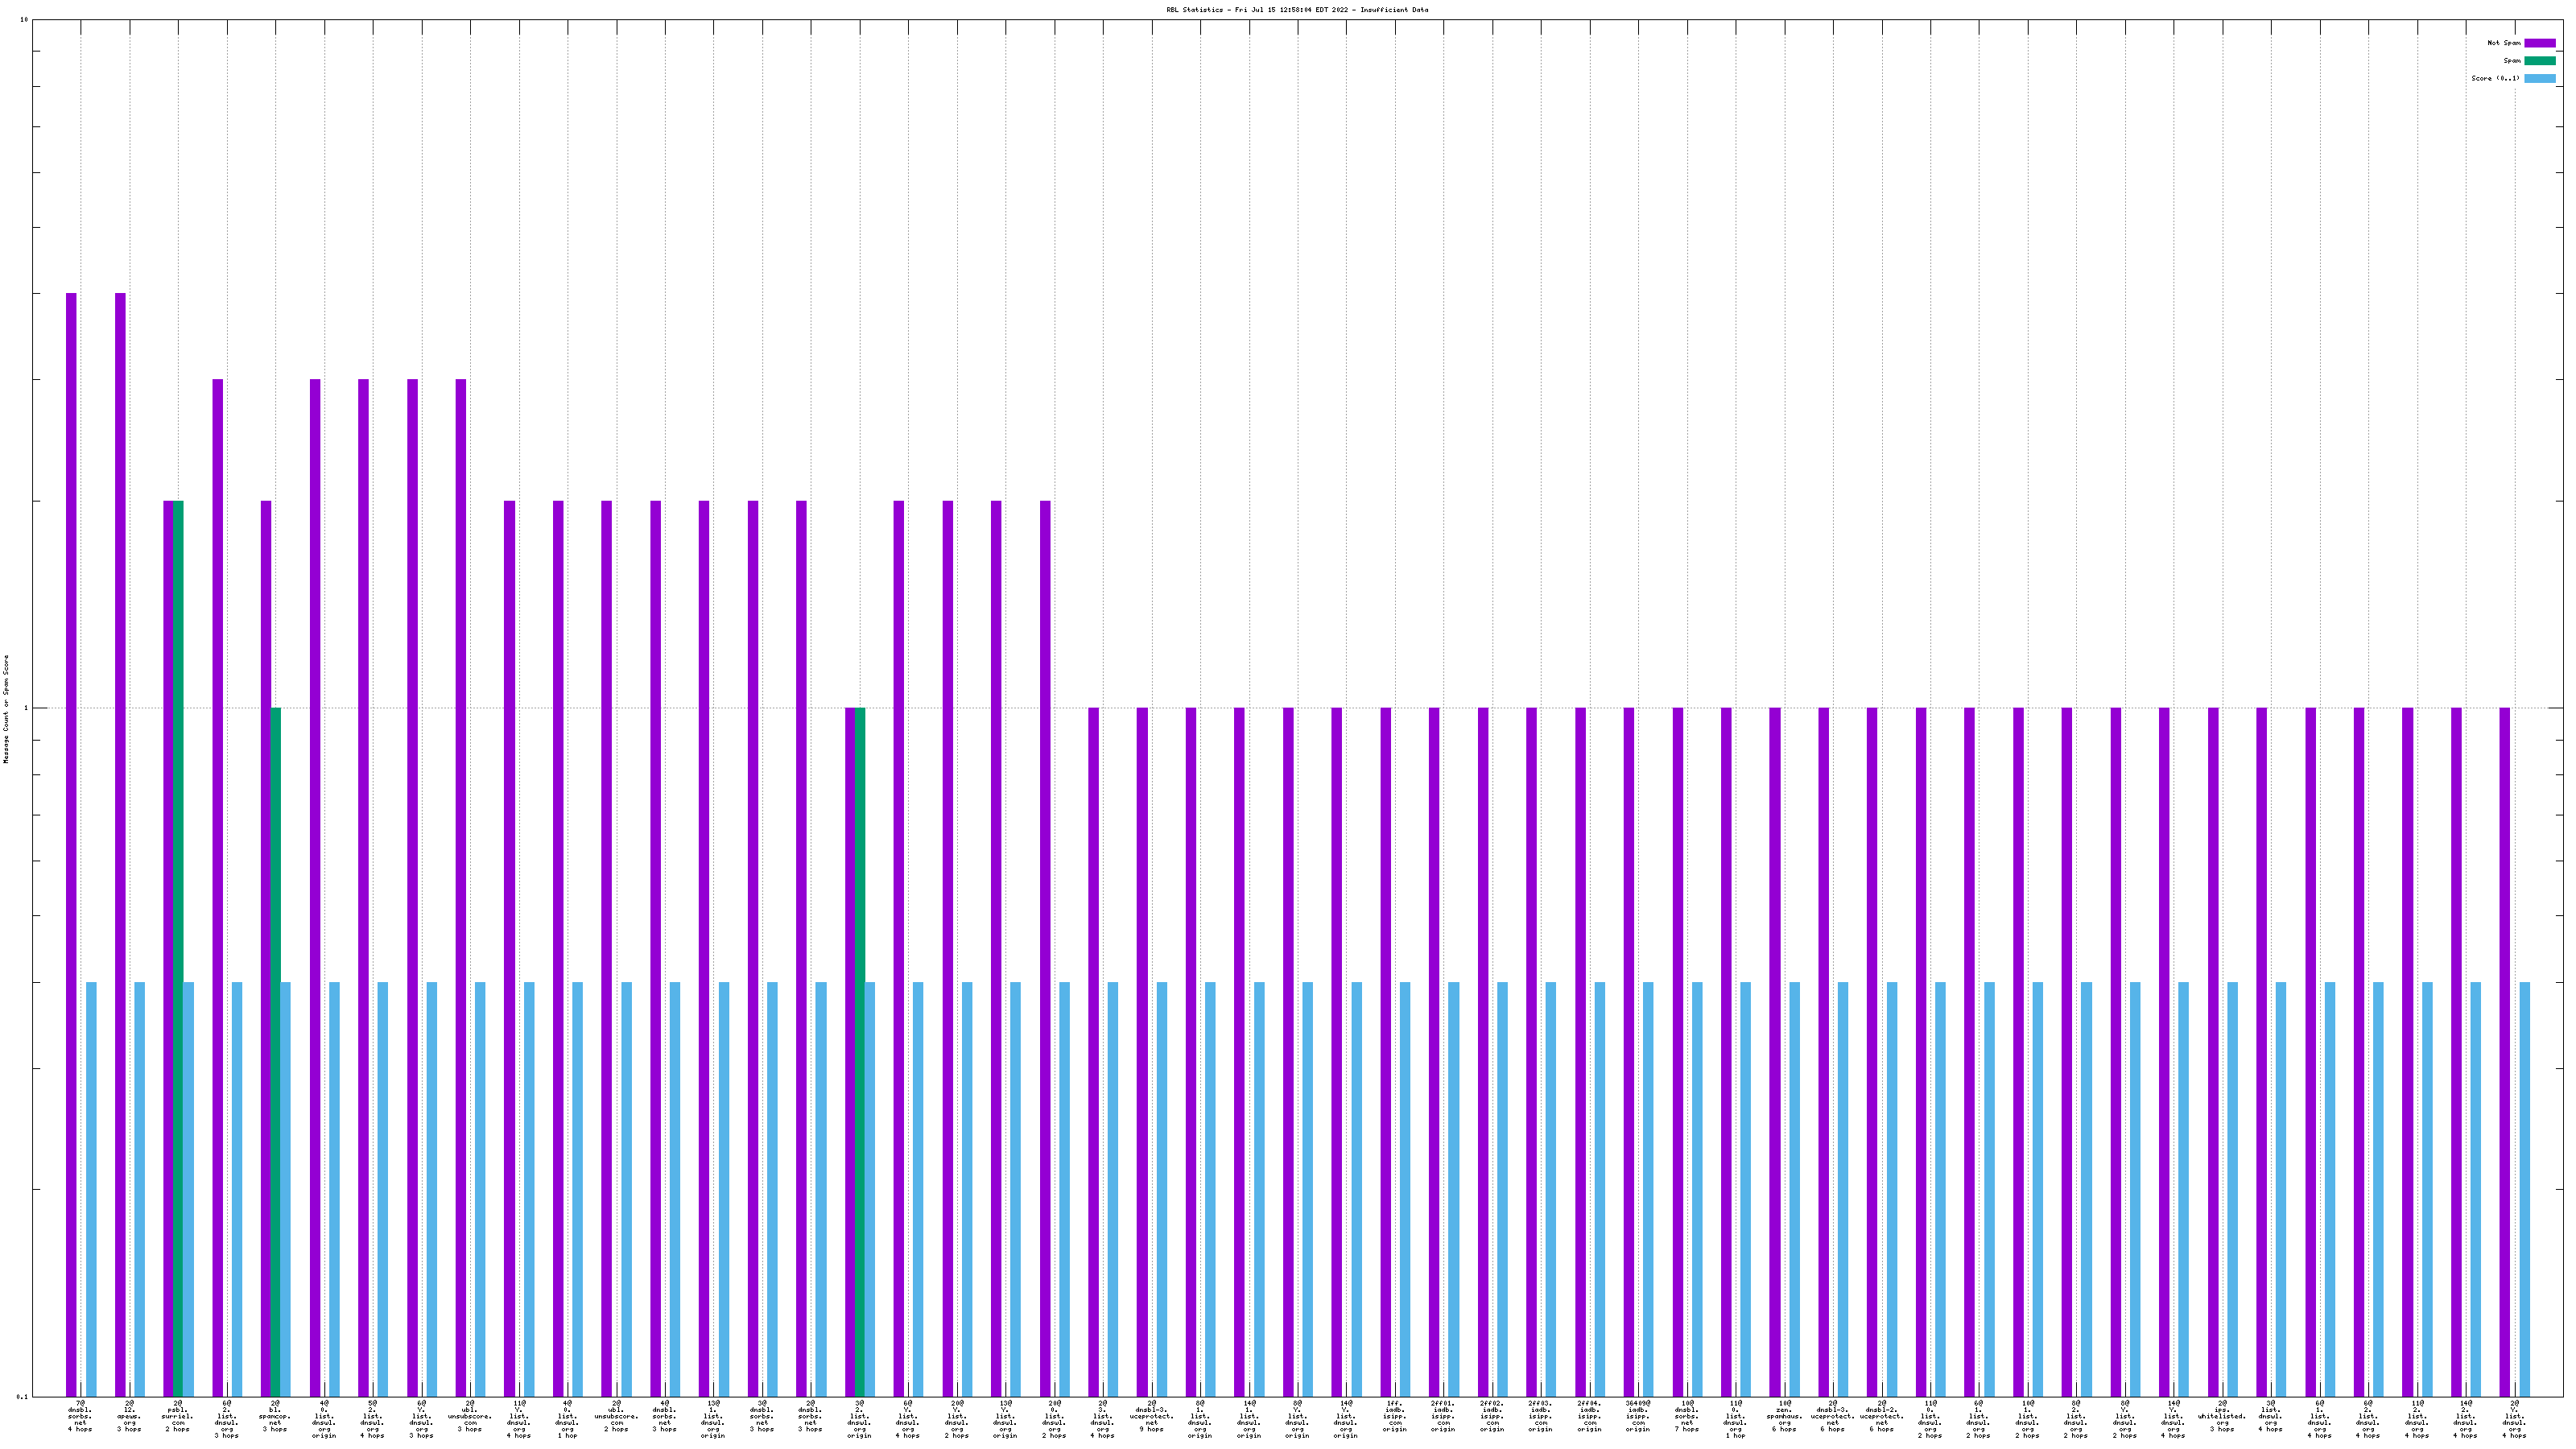The height and width of the screenshot is (1449, 2576).
Task: Click the dnsbl-2.uceprotect.net 6 hops label
Action: coord(1881,1416)
